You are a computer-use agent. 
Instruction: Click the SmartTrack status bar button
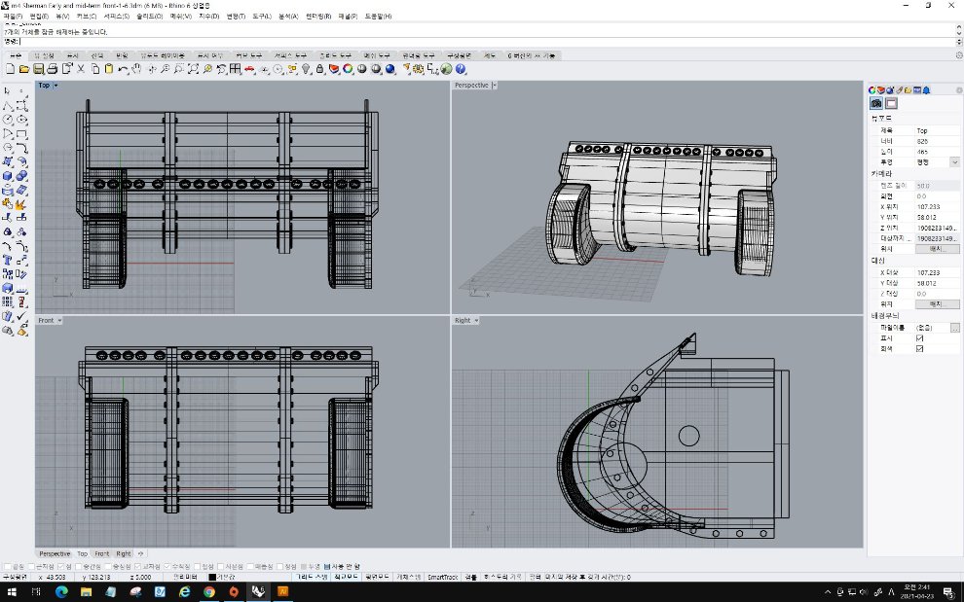tap(444, 577)
